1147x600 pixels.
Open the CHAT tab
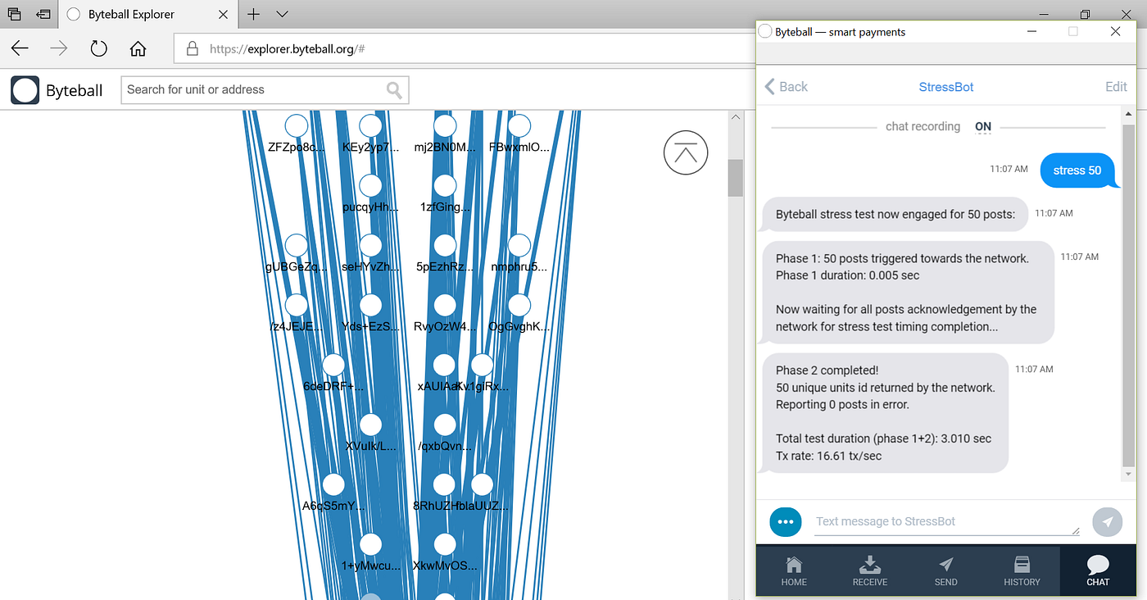tap(1098, 571)
